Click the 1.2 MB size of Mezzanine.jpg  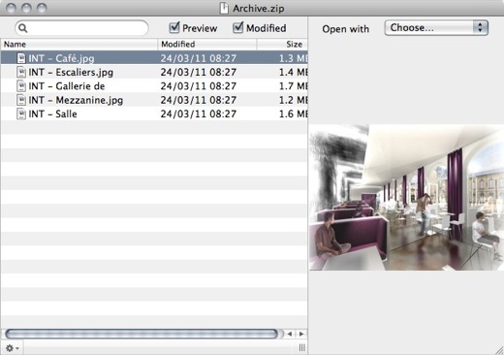click(x=294, y=100)
